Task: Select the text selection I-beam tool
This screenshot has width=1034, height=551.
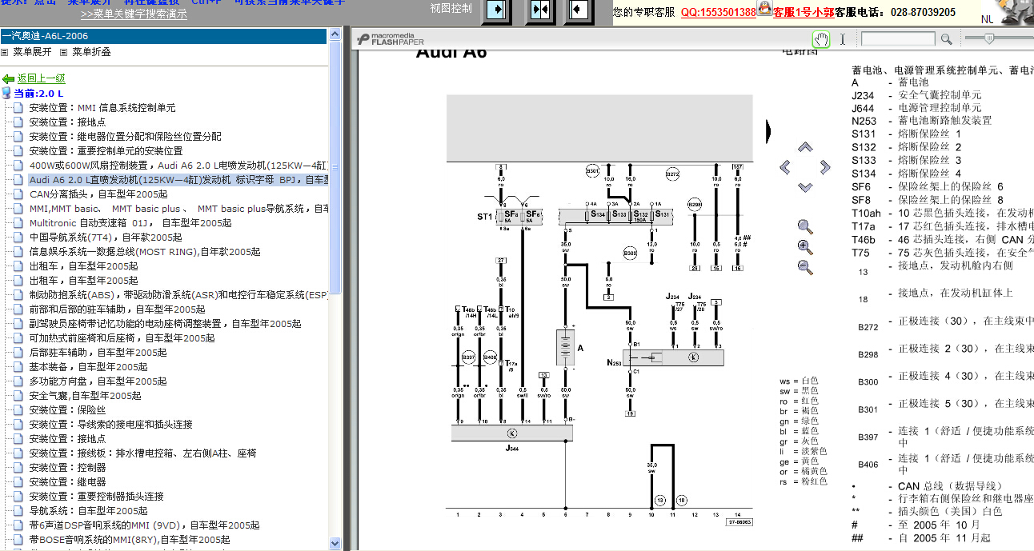Action: click(842, 38)
